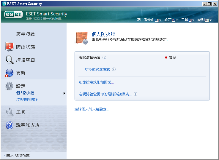Expand the arrow beside 個人防火牆 in the sidebar

click(x=64, y=93)
